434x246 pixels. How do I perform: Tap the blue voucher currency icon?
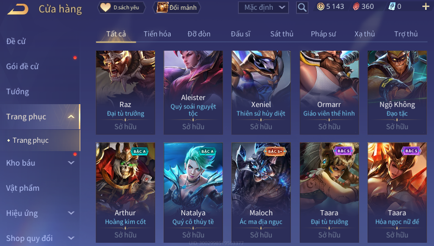(x=392, y=7)
